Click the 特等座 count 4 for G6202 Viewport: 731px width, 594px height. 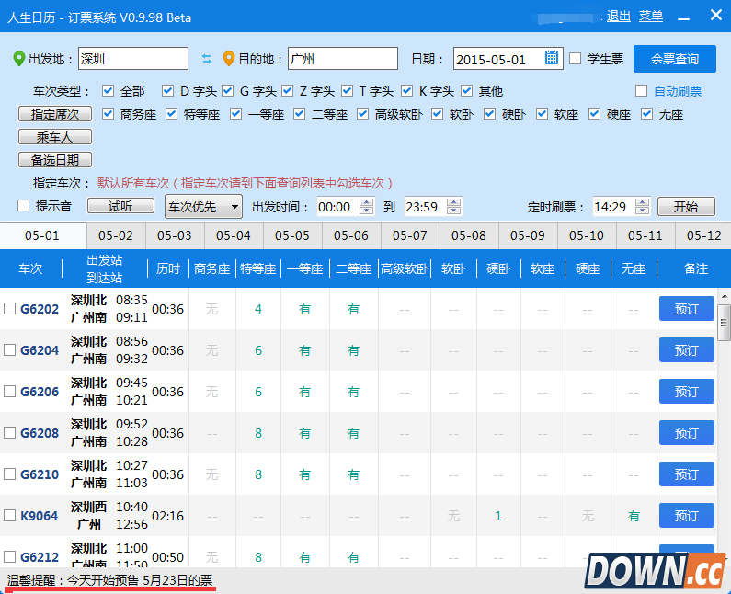pyautogui.click(x=258, y=309)
